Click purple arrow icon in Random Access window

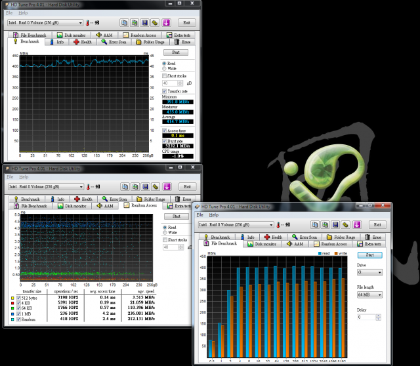(167, 187)
